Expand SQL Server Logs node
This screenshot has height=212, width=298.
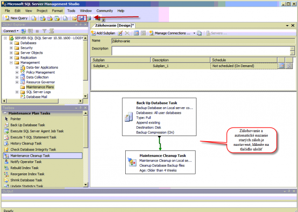tap(17, 92)
